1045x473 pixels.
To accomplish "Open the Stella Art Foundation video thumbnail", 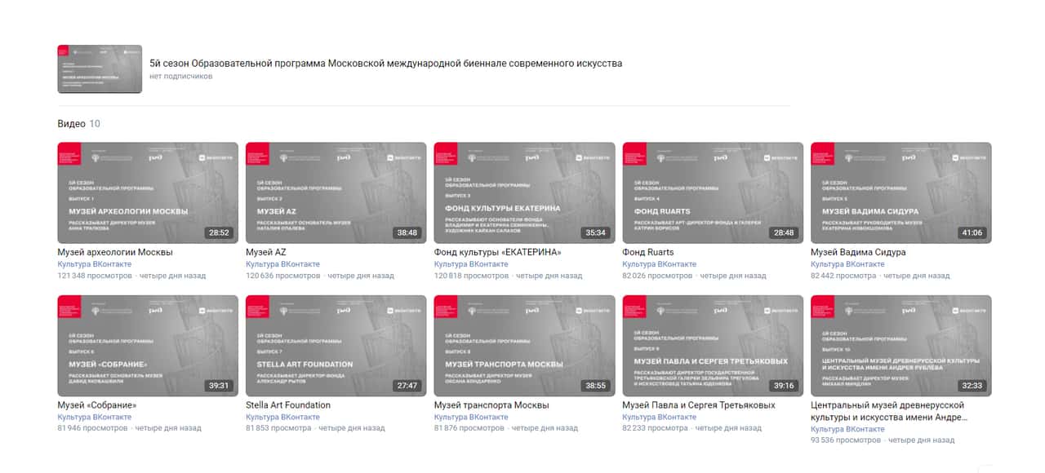I will click(336, 346).
